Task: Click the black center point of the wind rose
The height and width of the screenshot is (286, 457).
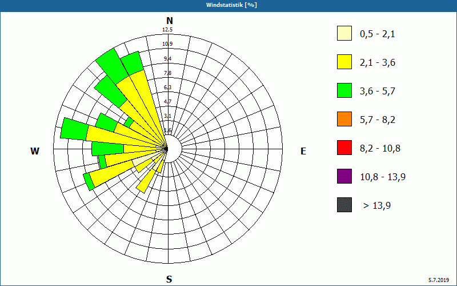Action: tap(166, 149)
